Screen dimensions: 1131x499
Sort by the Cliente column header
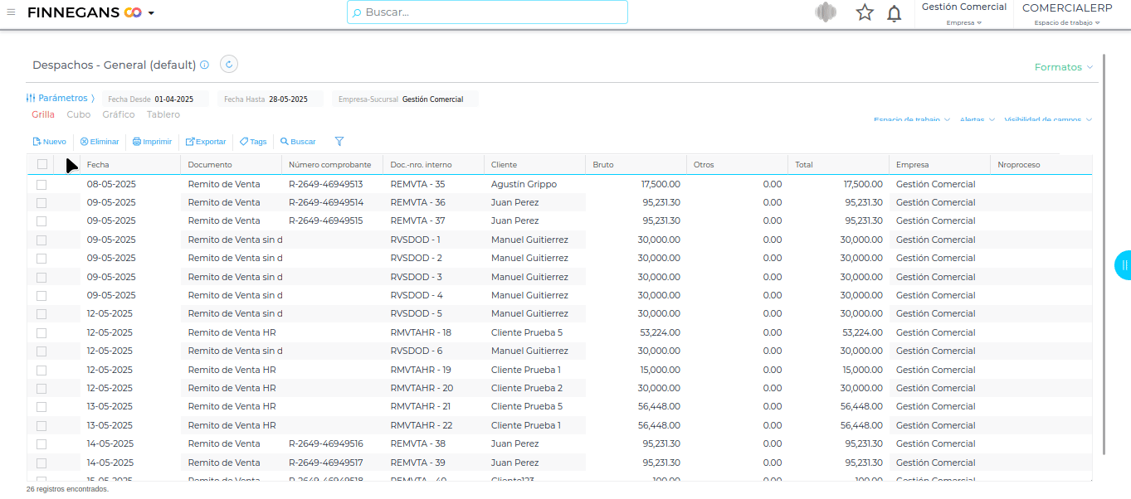coord(535,164)
